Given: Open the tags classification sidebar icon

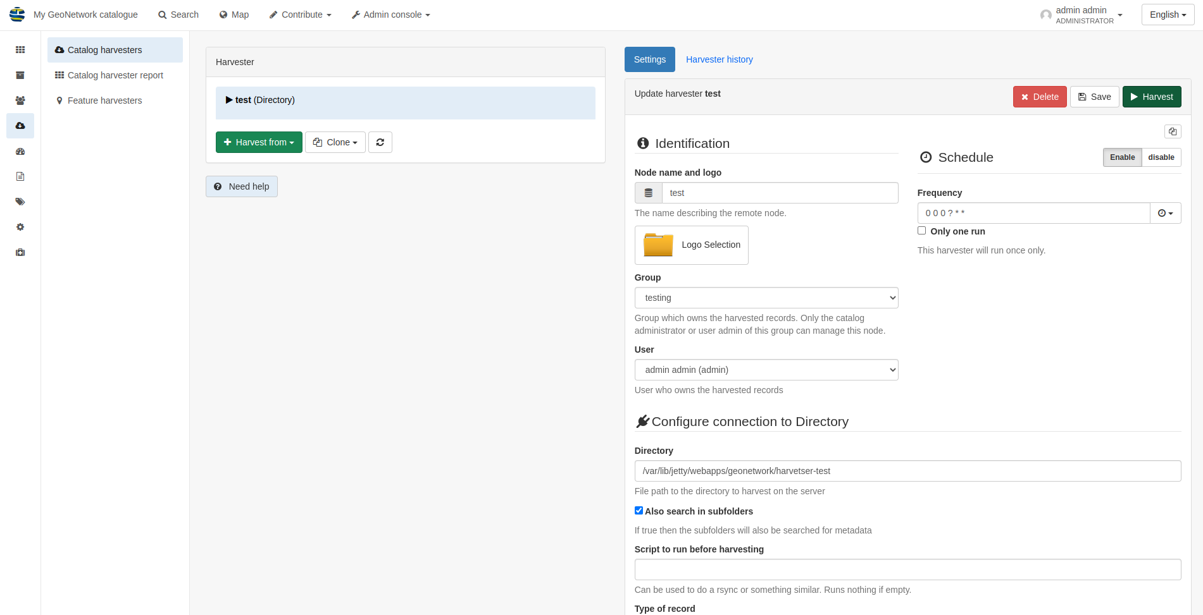Looking at the screenshot, I should tap(20, 202).
